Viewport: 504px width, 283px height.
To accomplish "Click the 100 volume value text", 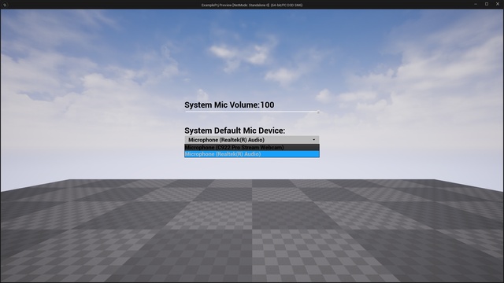I will tap(268, 105).
